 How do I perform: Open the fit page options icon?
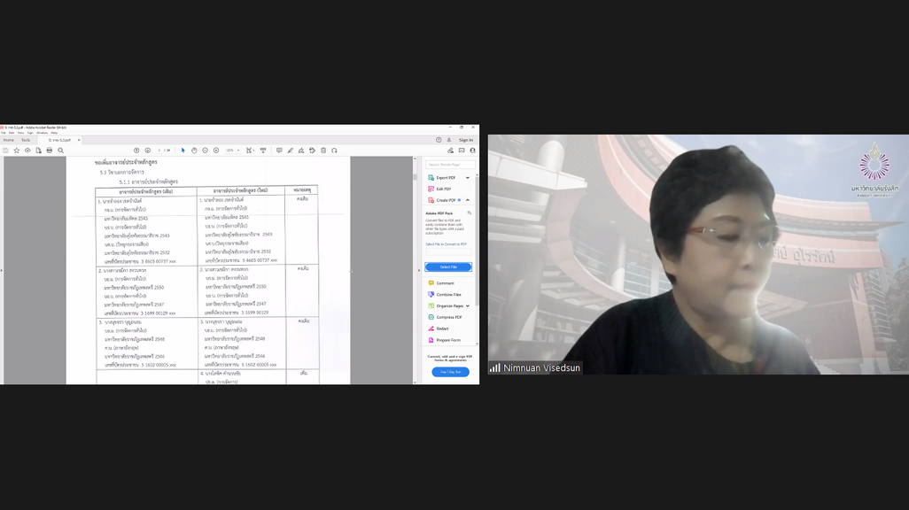249,151
